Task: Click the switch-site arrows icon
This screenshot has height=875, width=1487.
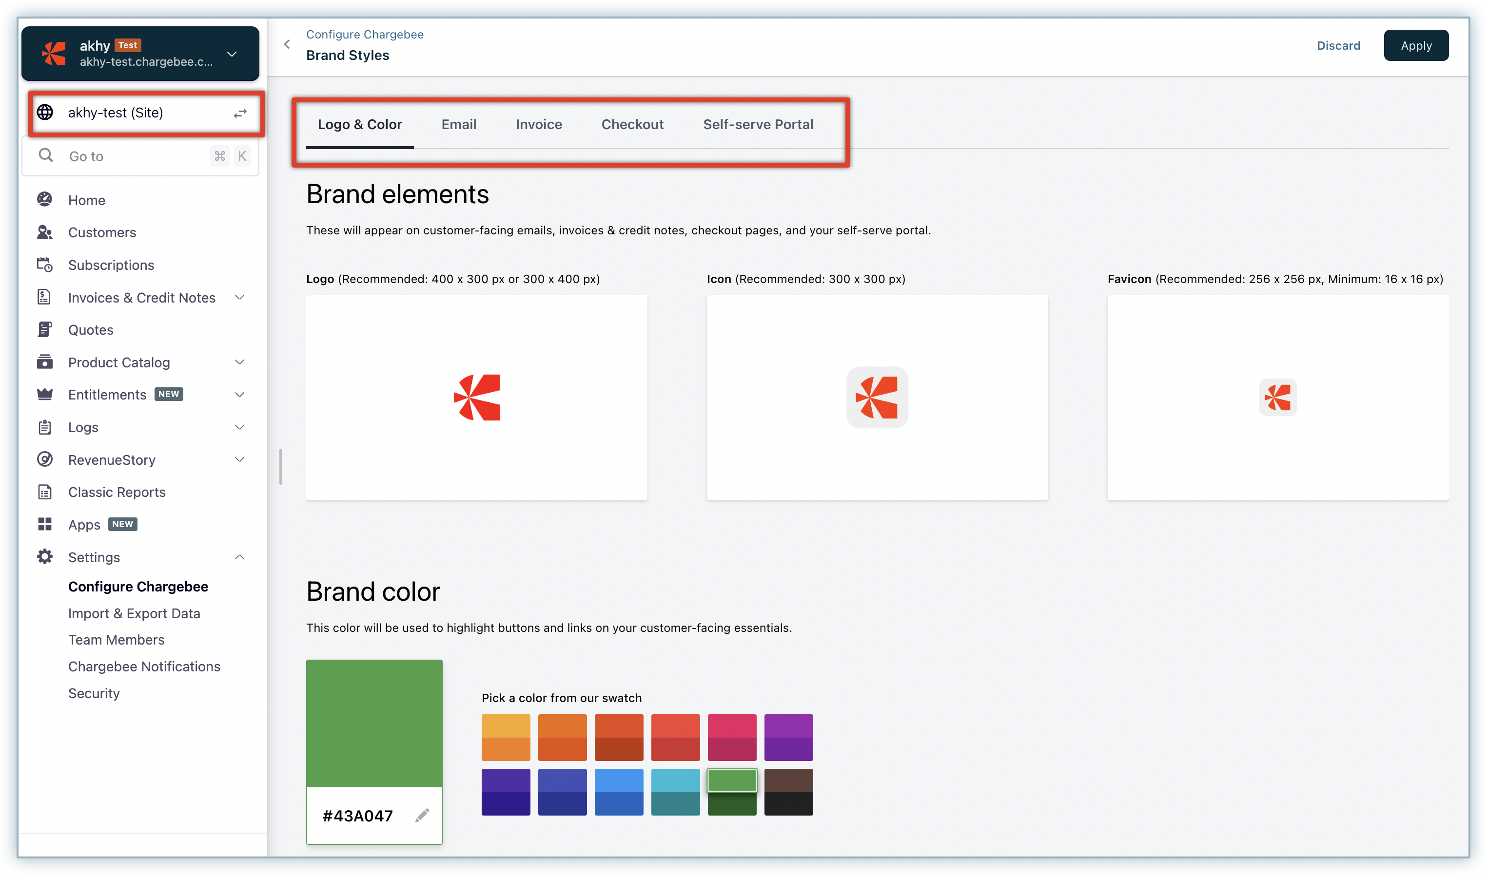Action: point(239,113)
